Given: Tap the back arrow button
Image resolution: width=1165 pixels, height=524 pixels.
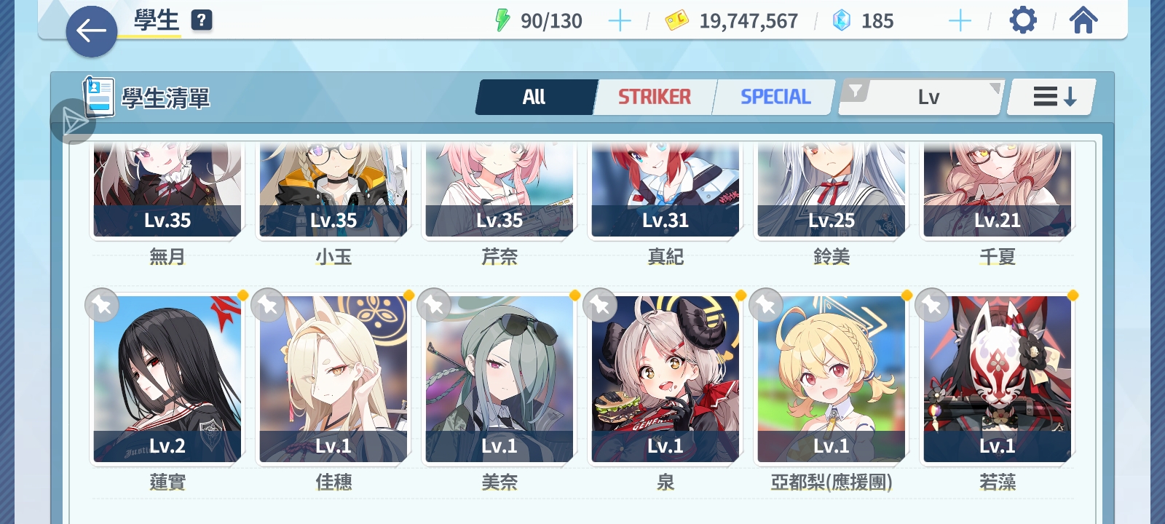Looking at the screenshot, I should [x=91, y=31].
